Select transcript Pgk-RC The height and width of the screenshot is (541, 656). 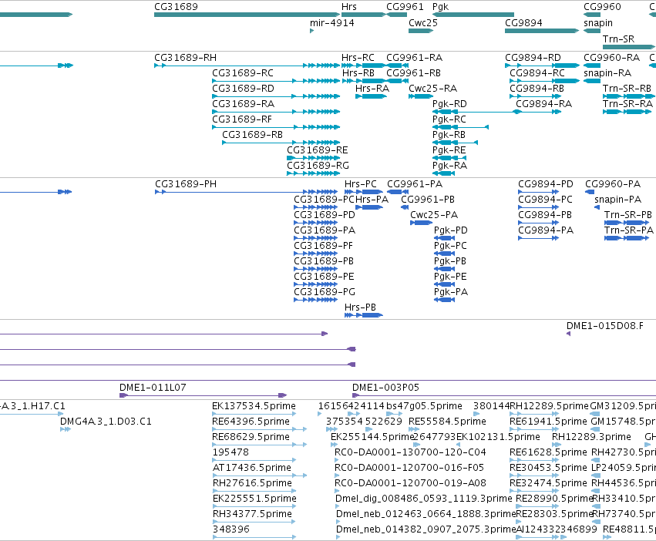pos(460,127)
